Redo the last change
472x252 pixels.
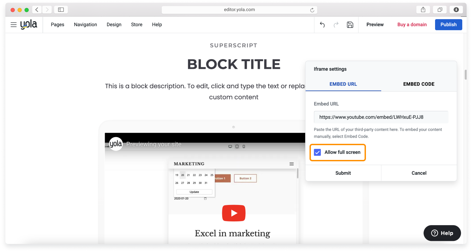[336, 25]
